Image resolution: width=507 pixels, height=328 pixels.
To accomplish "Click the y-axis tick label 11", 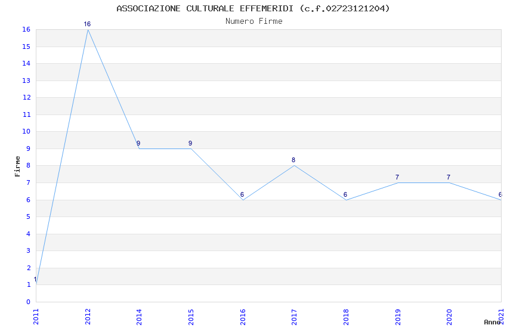I will click(26, 115).
